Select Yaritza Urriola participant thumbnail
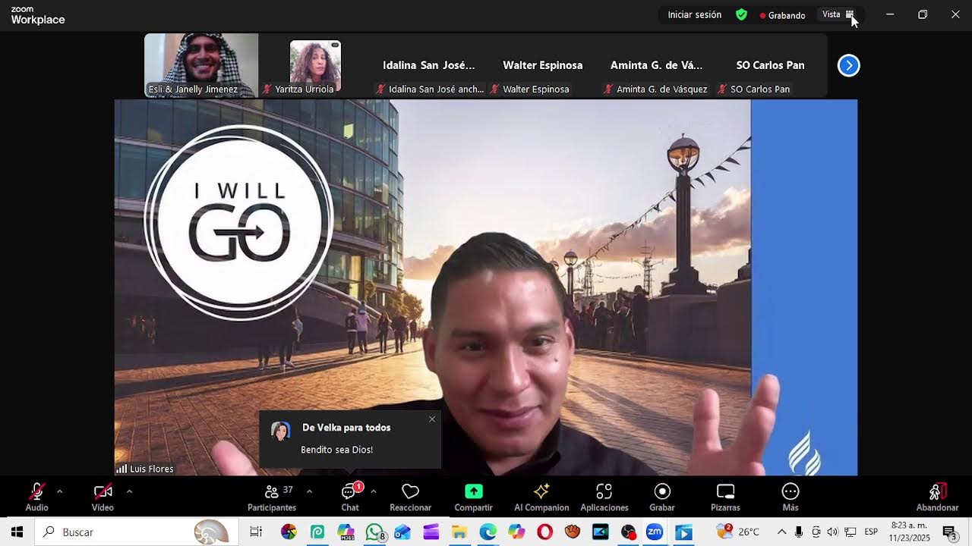Screen dimensions: 972x546 (x=315, y=67)
